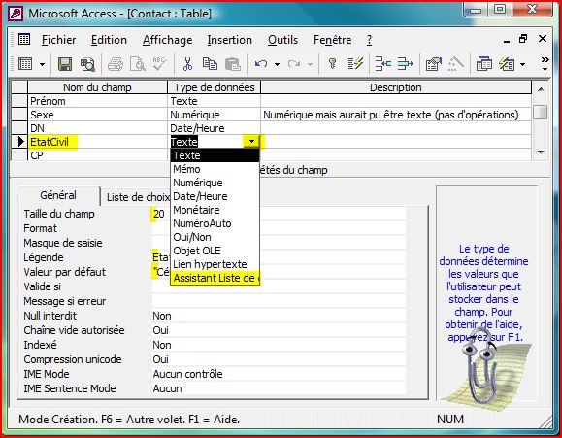Image resolution: width=562 pixels, height=438 pixels.
Task: Click the Save floppy disk icon
Action: pos(65,64)
